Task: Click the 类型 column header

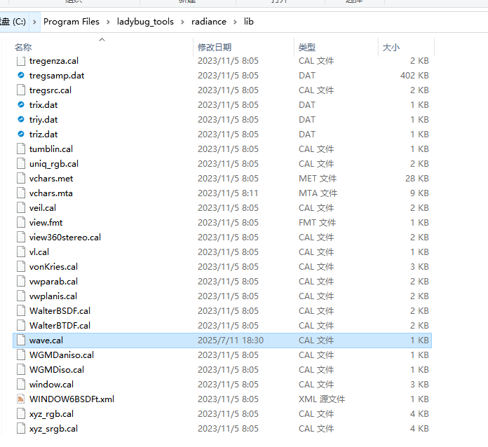Action: [x=307, y=47]
